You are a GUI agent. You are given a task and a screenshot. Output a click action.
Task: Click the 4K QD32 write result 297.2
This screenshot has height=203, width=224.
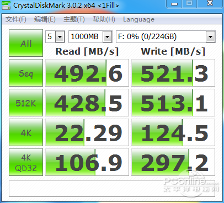(x=173, y=162)
